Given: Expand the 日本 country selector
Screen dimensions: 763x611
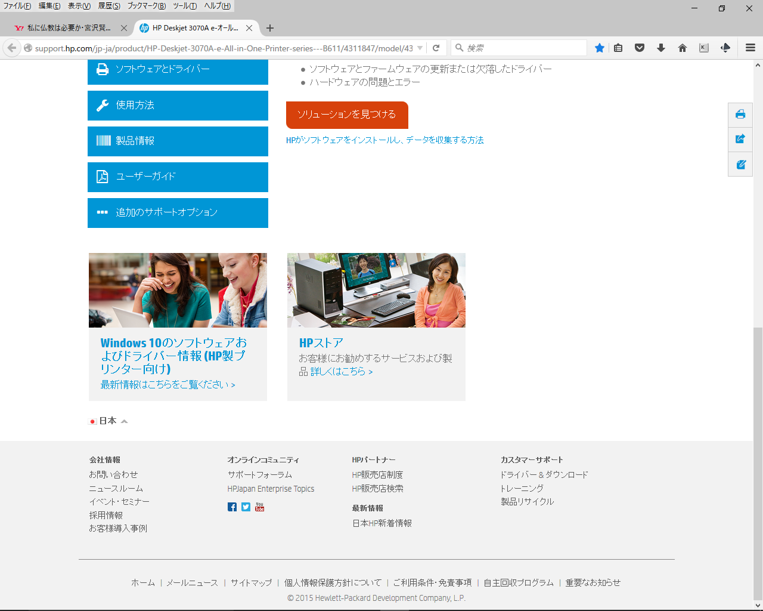Looking at the screenshot, I should (108, 421).
